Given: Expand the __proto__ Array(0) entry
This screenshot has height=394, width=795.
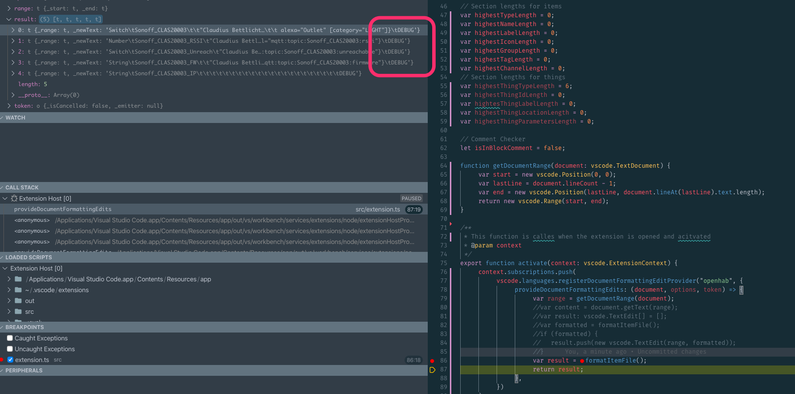Looking at the screenshot, I should coord(13,95).
